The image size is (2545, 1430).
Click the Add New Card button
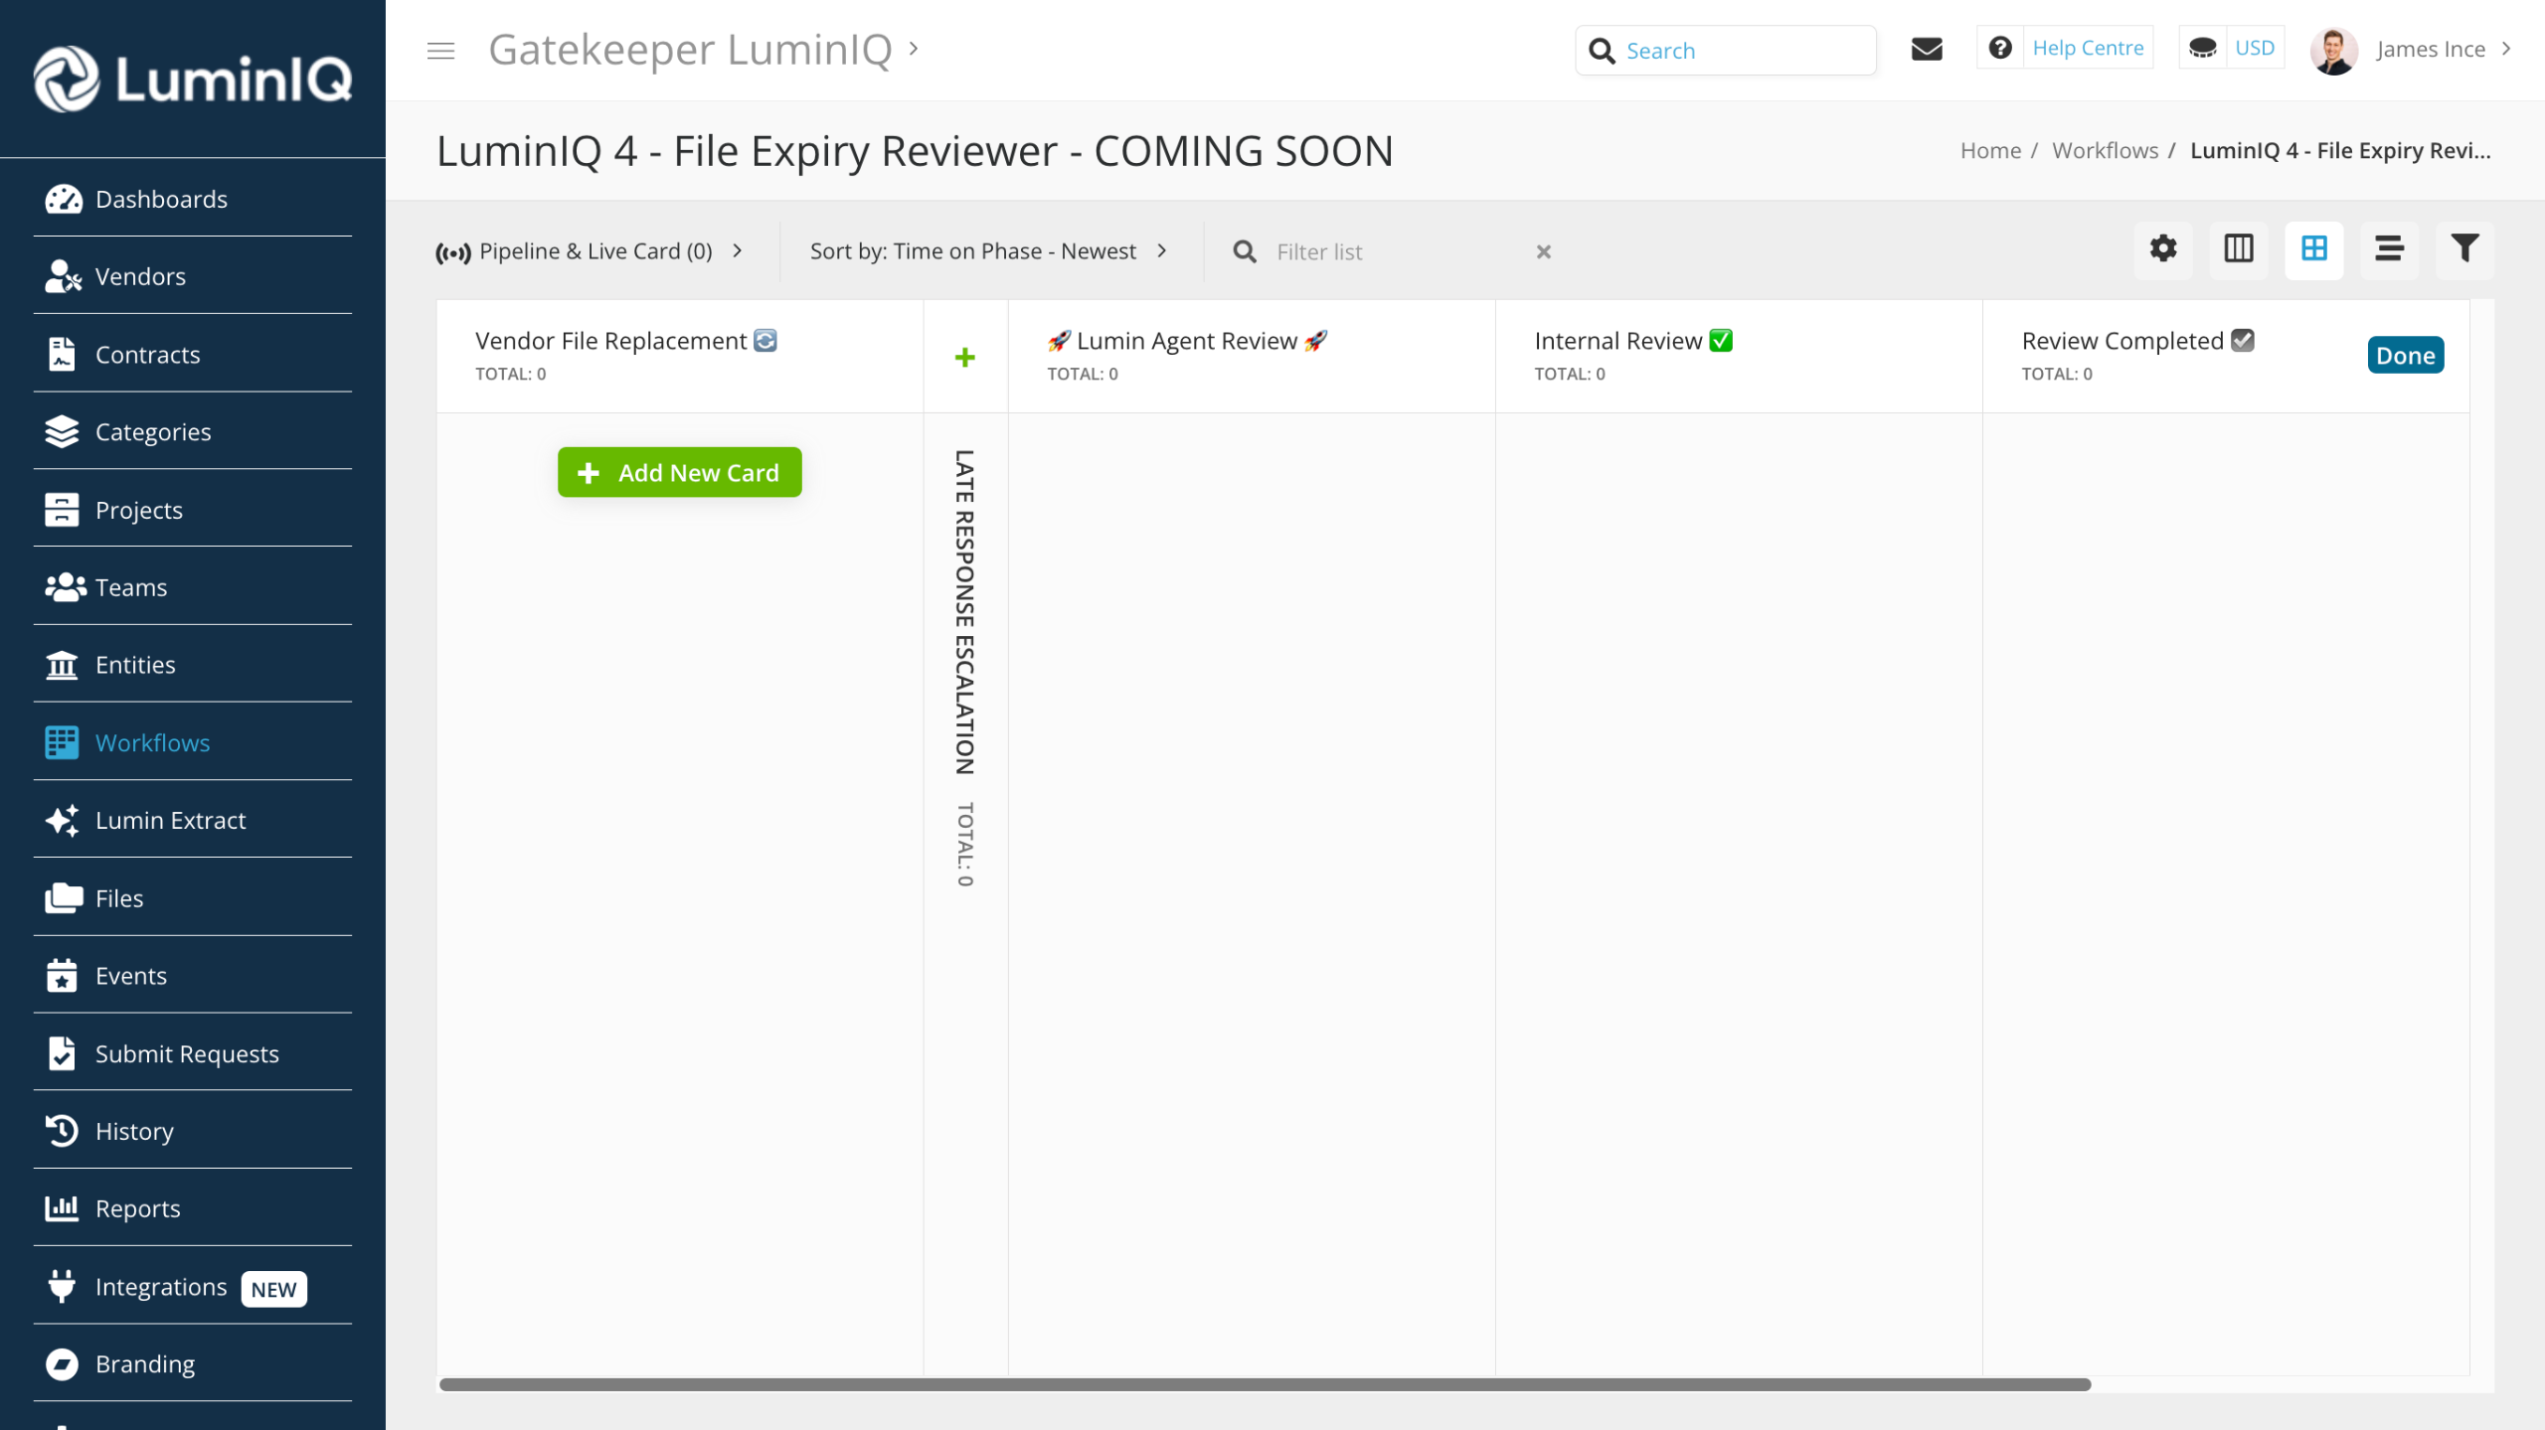(679, 473)
